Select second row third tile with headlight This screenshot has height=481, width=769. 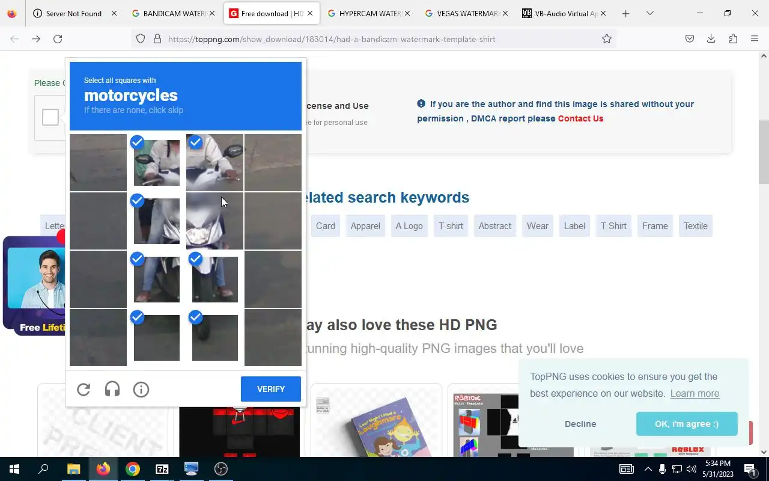point(214,221)
